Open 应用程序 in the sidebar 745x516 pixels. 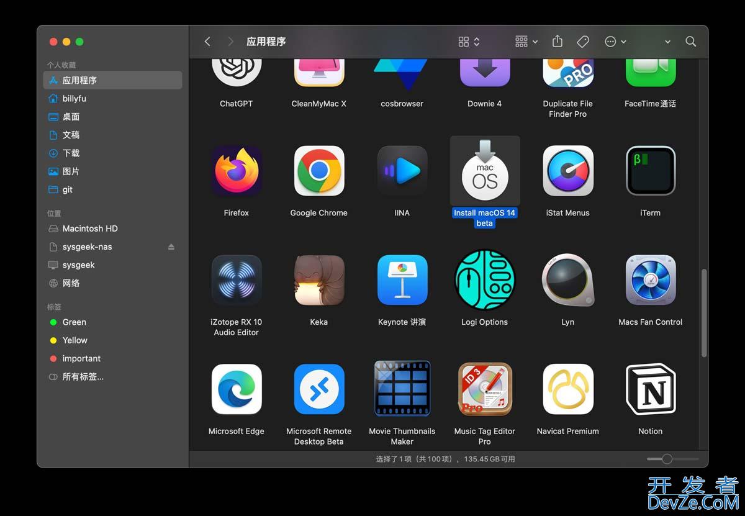pyautogui.click(x=112, y=80)
